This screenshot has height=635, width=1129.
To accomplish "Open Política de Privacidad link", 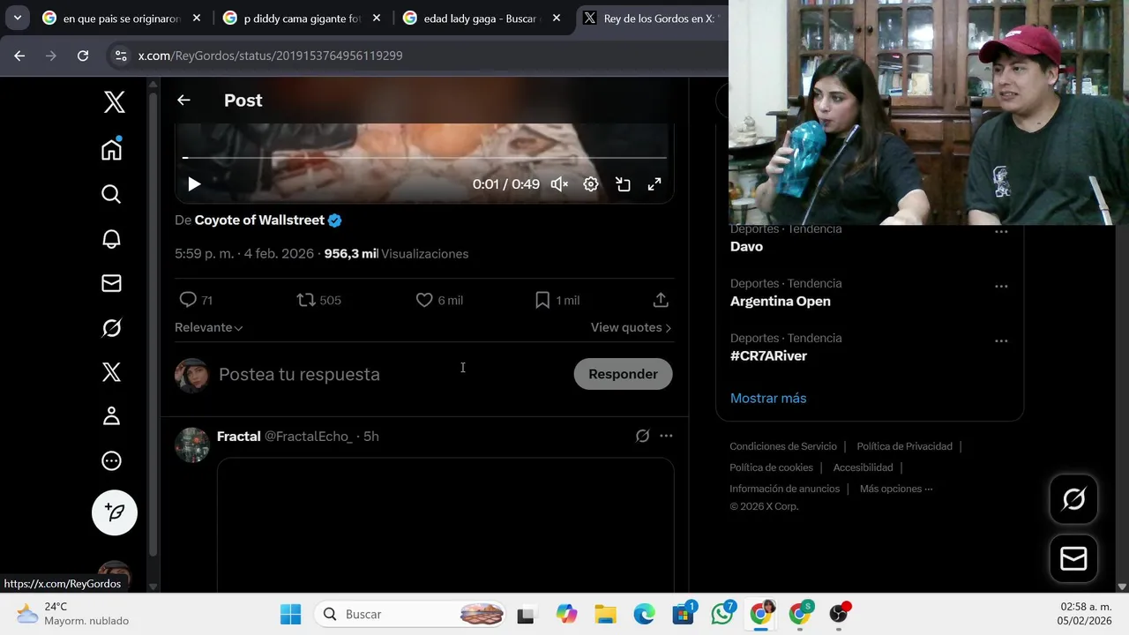I will point(904,446).
